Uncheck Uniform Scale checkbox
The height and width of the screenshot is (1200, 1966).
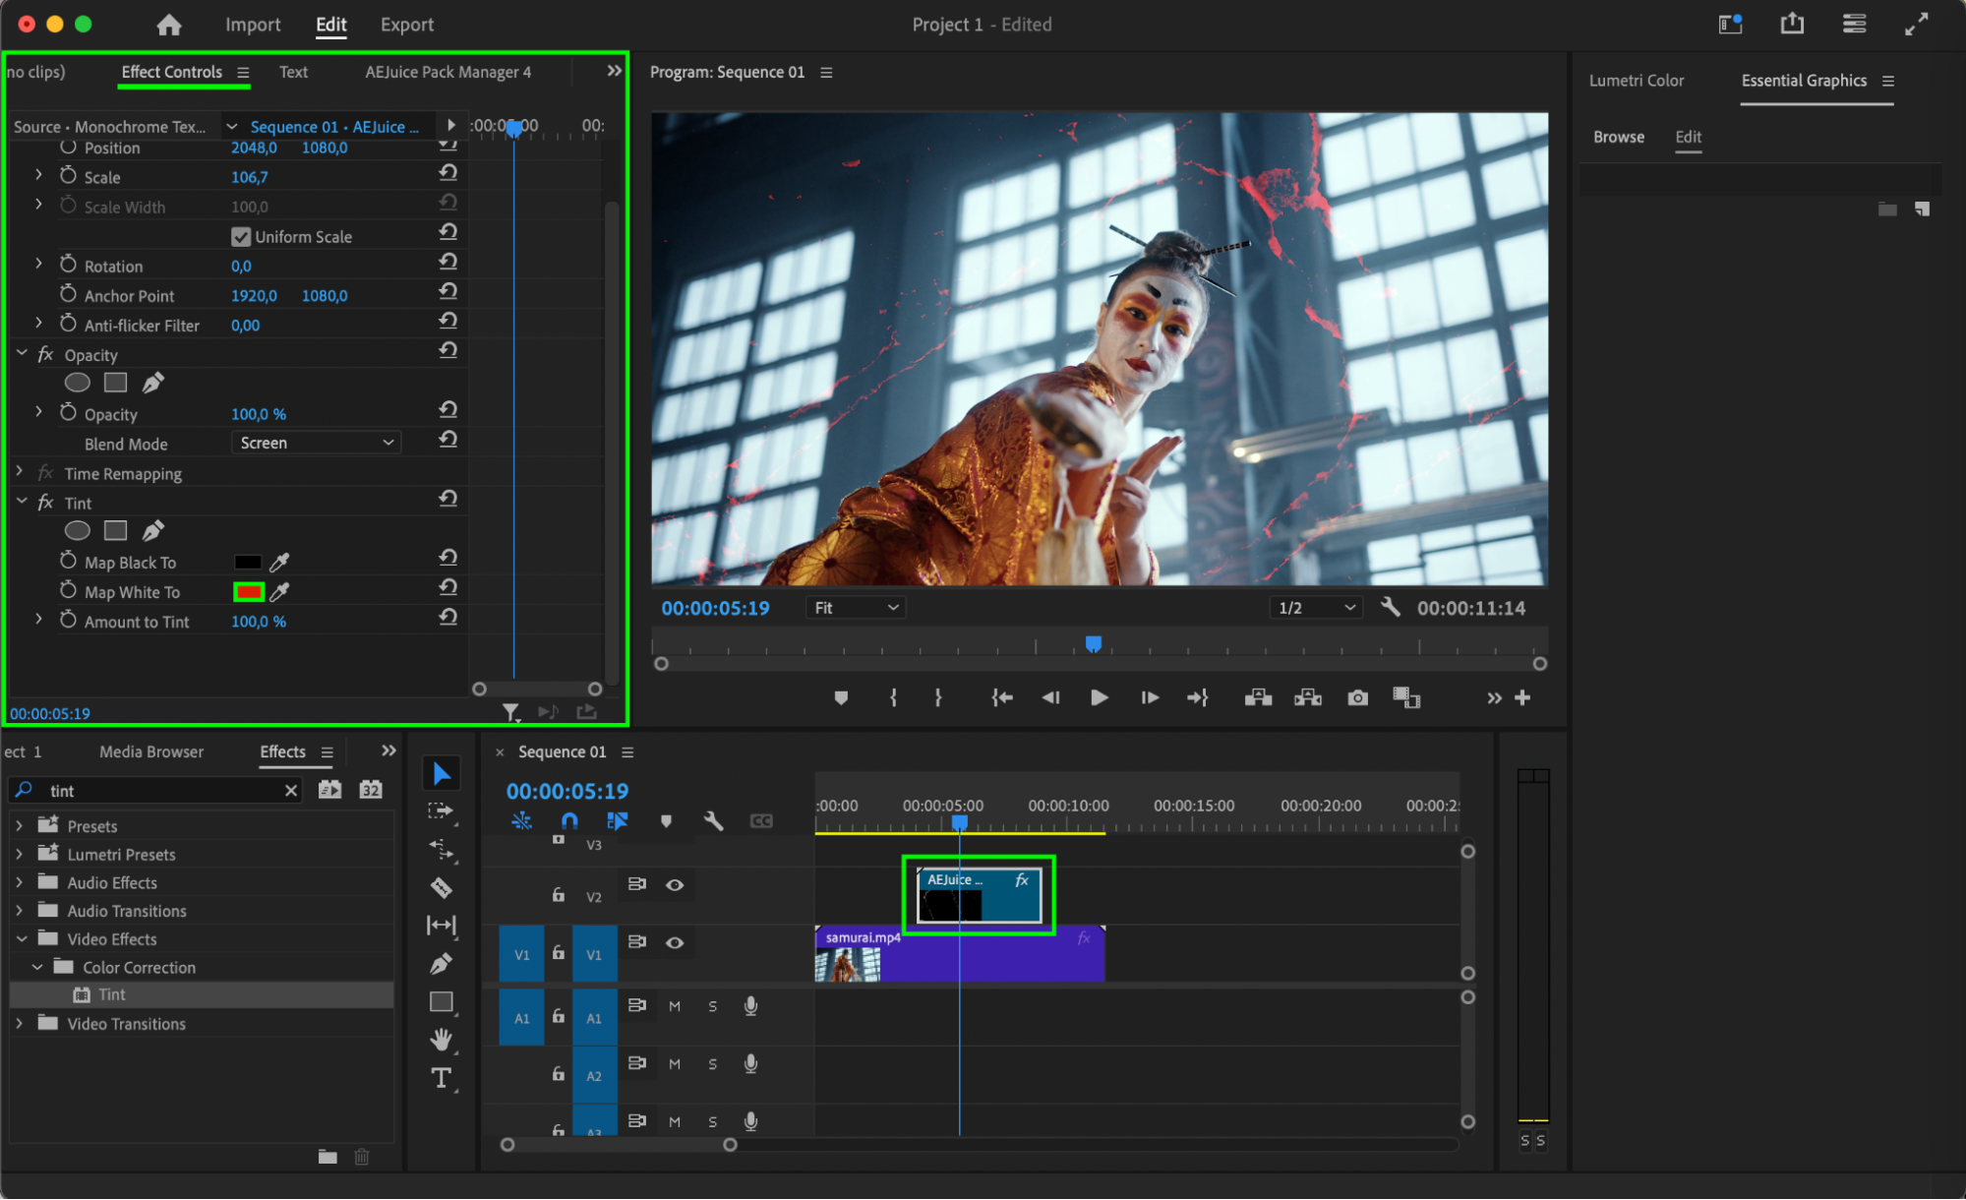pyautogui.click(x=241, y=237)
